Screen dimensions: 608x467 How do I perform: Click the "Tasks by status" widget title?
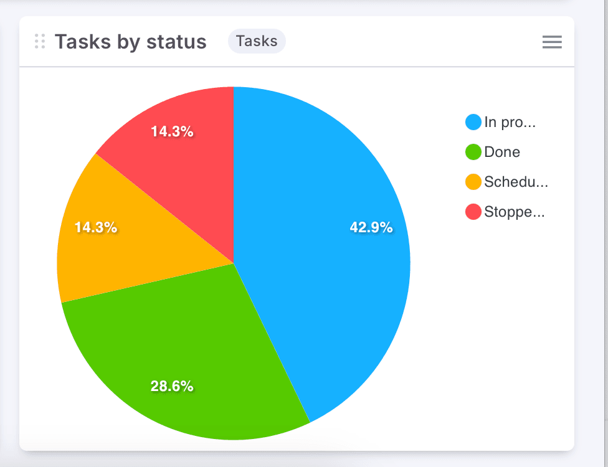(x=131, y=42)
